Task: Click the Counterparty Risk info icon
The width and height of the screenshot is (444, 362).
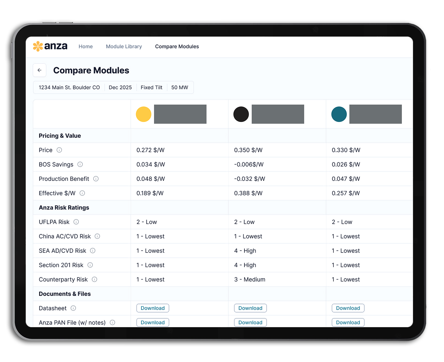Action: point(94,279)
